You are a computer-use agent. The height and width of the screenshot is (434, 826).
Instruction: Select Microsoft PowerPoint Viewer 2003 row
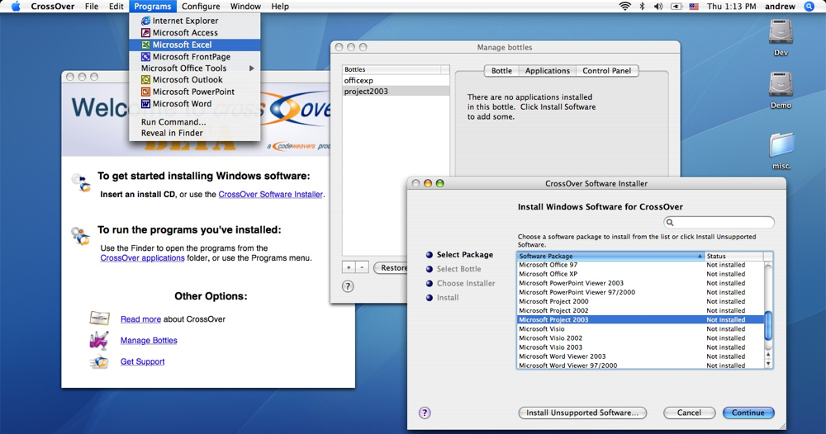coord(641,283)
